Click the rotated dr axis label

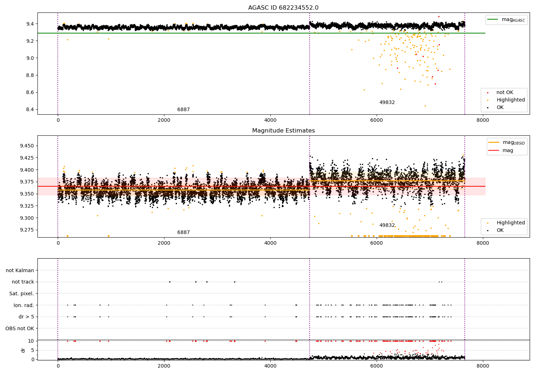coord(23,350)
